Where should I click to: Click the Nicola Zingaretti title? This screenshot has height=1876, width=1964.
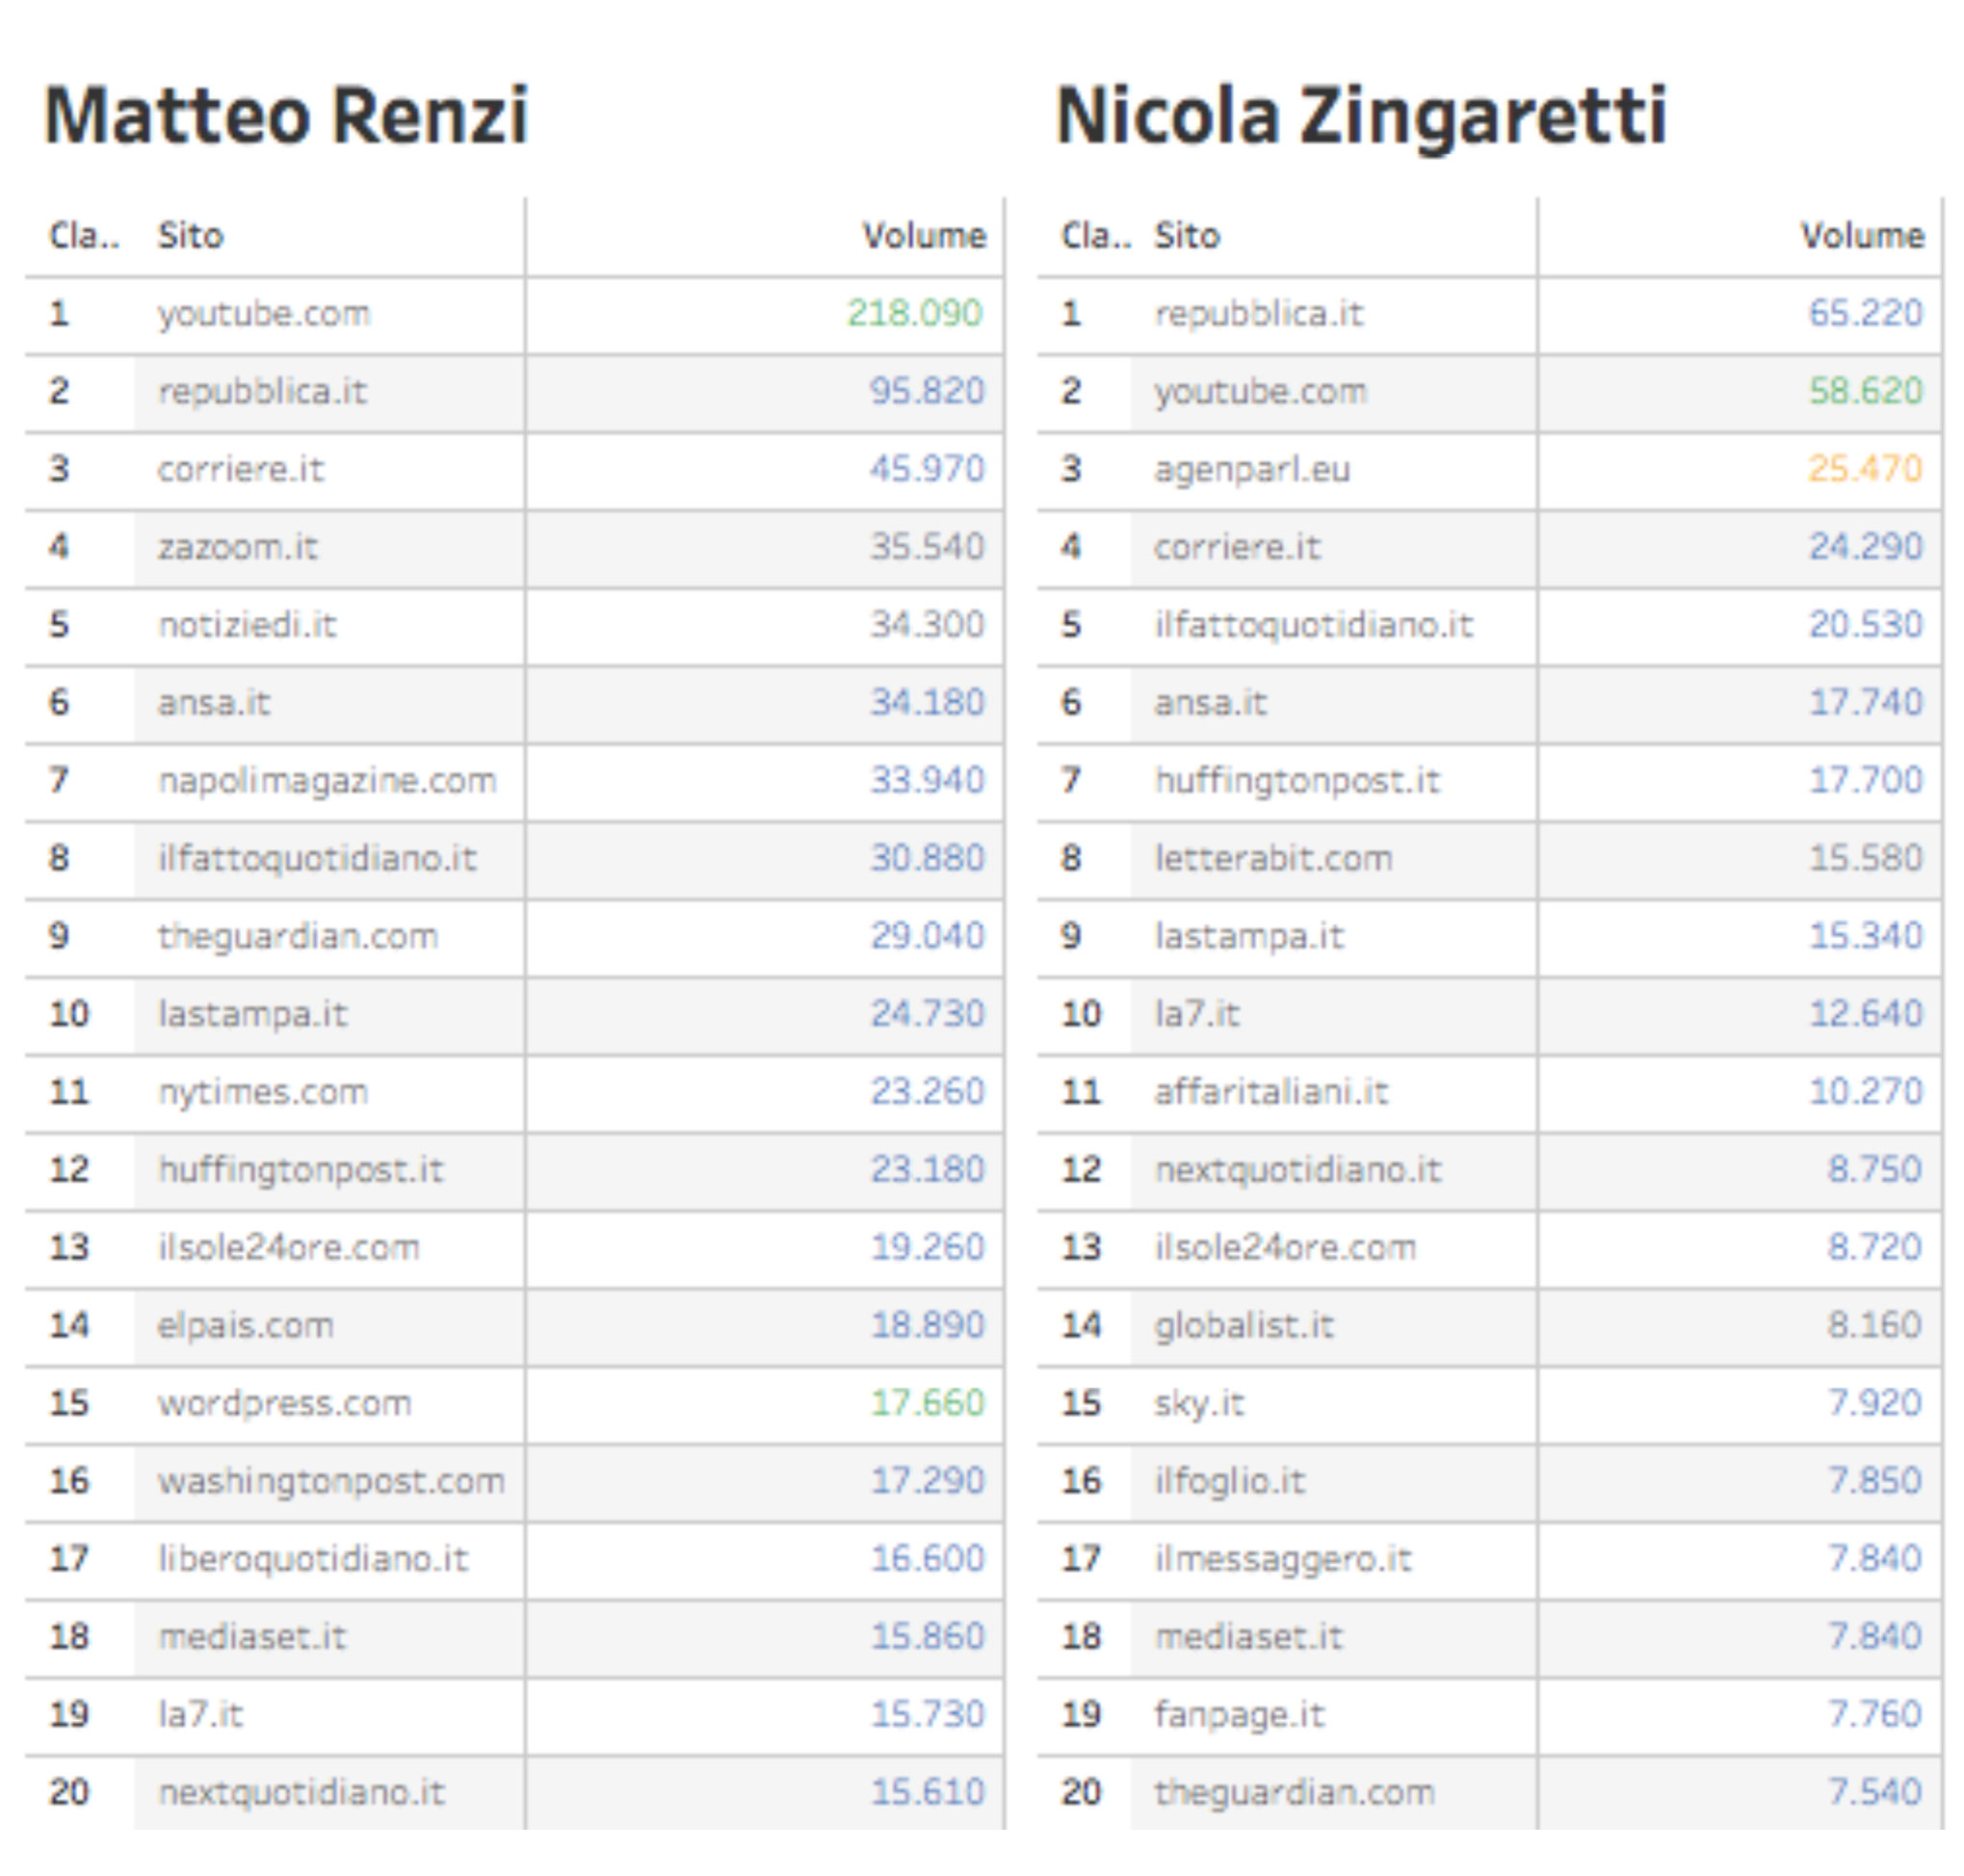1360,116
